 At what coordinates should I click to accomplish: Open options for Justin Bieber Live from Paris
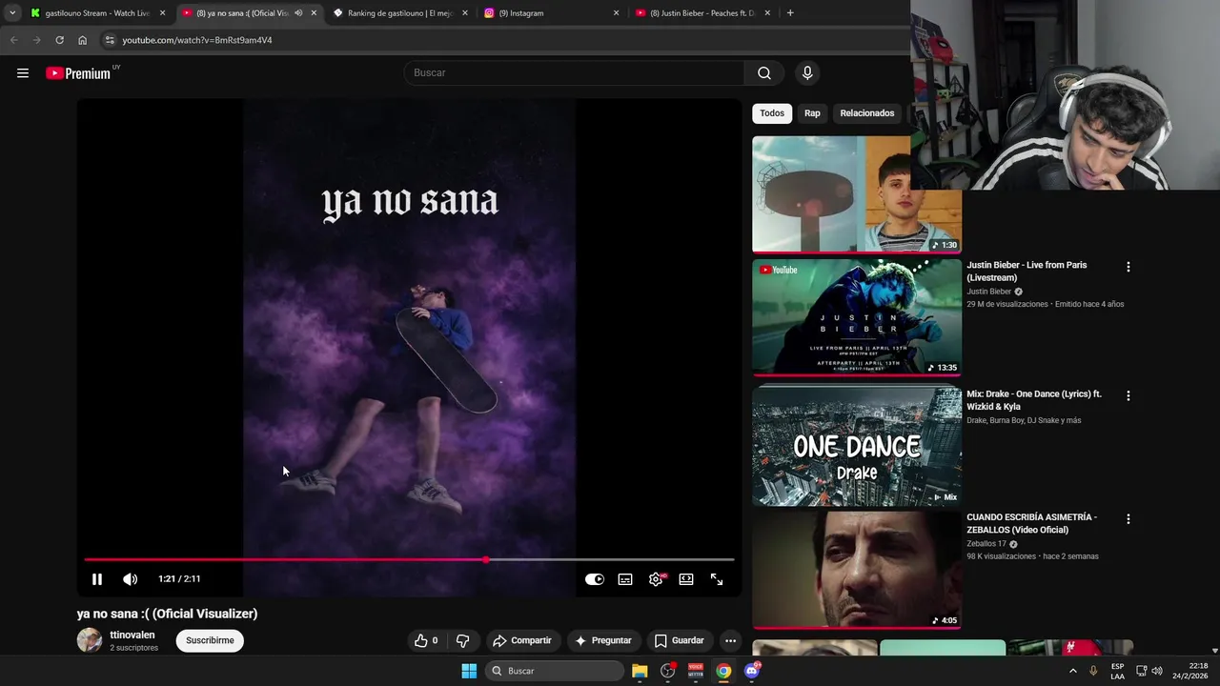1128,268
